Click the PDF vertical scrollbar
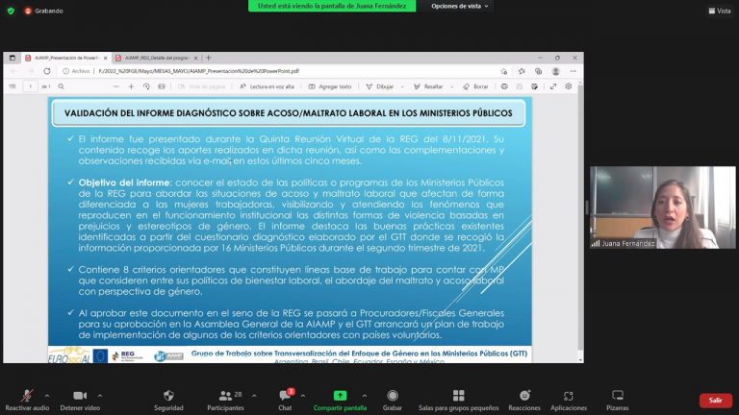The width and height of the screenshot is (739, 415). point(580,221)
